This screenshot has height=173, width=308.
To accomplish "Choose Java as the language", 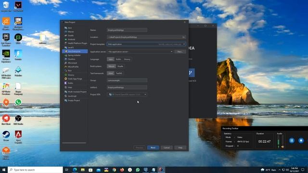I will [x=111, y=59].
